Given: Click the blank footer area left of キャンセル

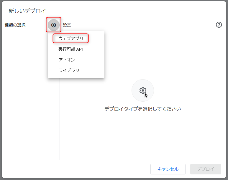Looking at the screenshot, I should click(x=74, y=169).
